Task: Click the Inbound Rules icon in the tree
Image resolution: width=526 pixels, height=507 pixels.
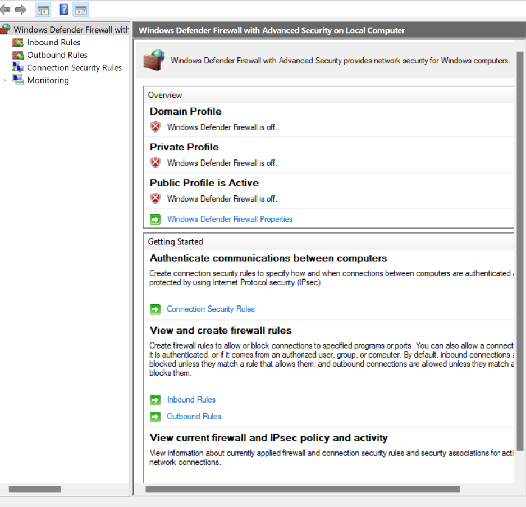Action: tap(18, 42)
